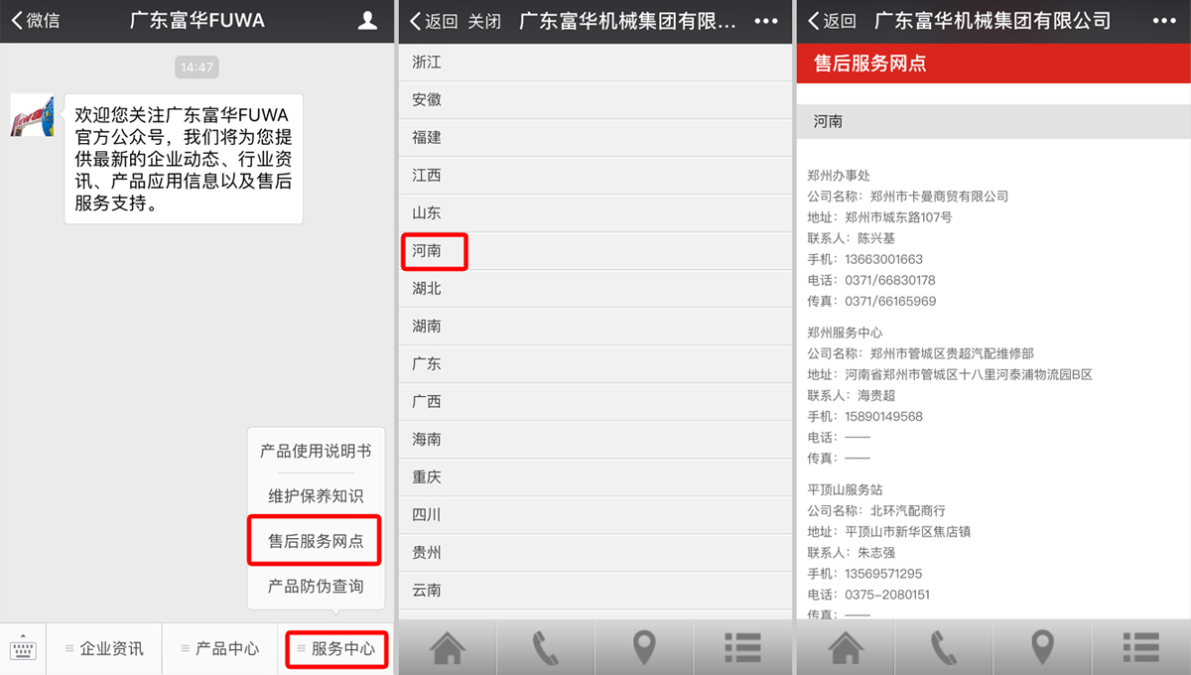
Task: Choose 四川 province row
Action: point(595,515)
